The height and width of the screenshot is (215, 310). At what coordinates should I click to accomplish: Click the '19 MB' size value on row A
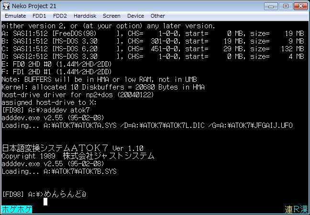tap(295, 34)
